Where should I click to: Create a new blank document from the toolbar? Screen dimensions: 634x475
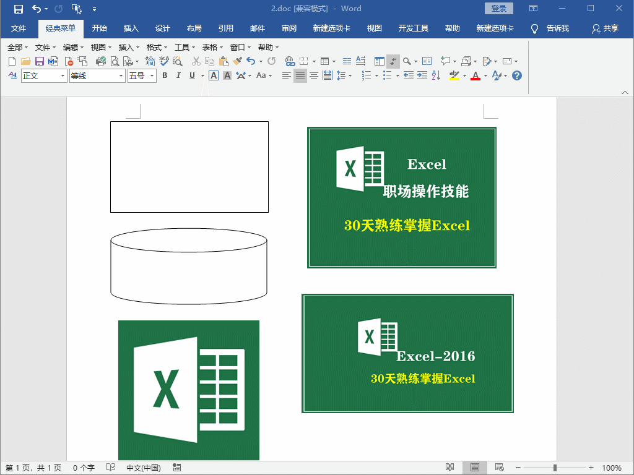pyautogui.click(x=12, y=61)
